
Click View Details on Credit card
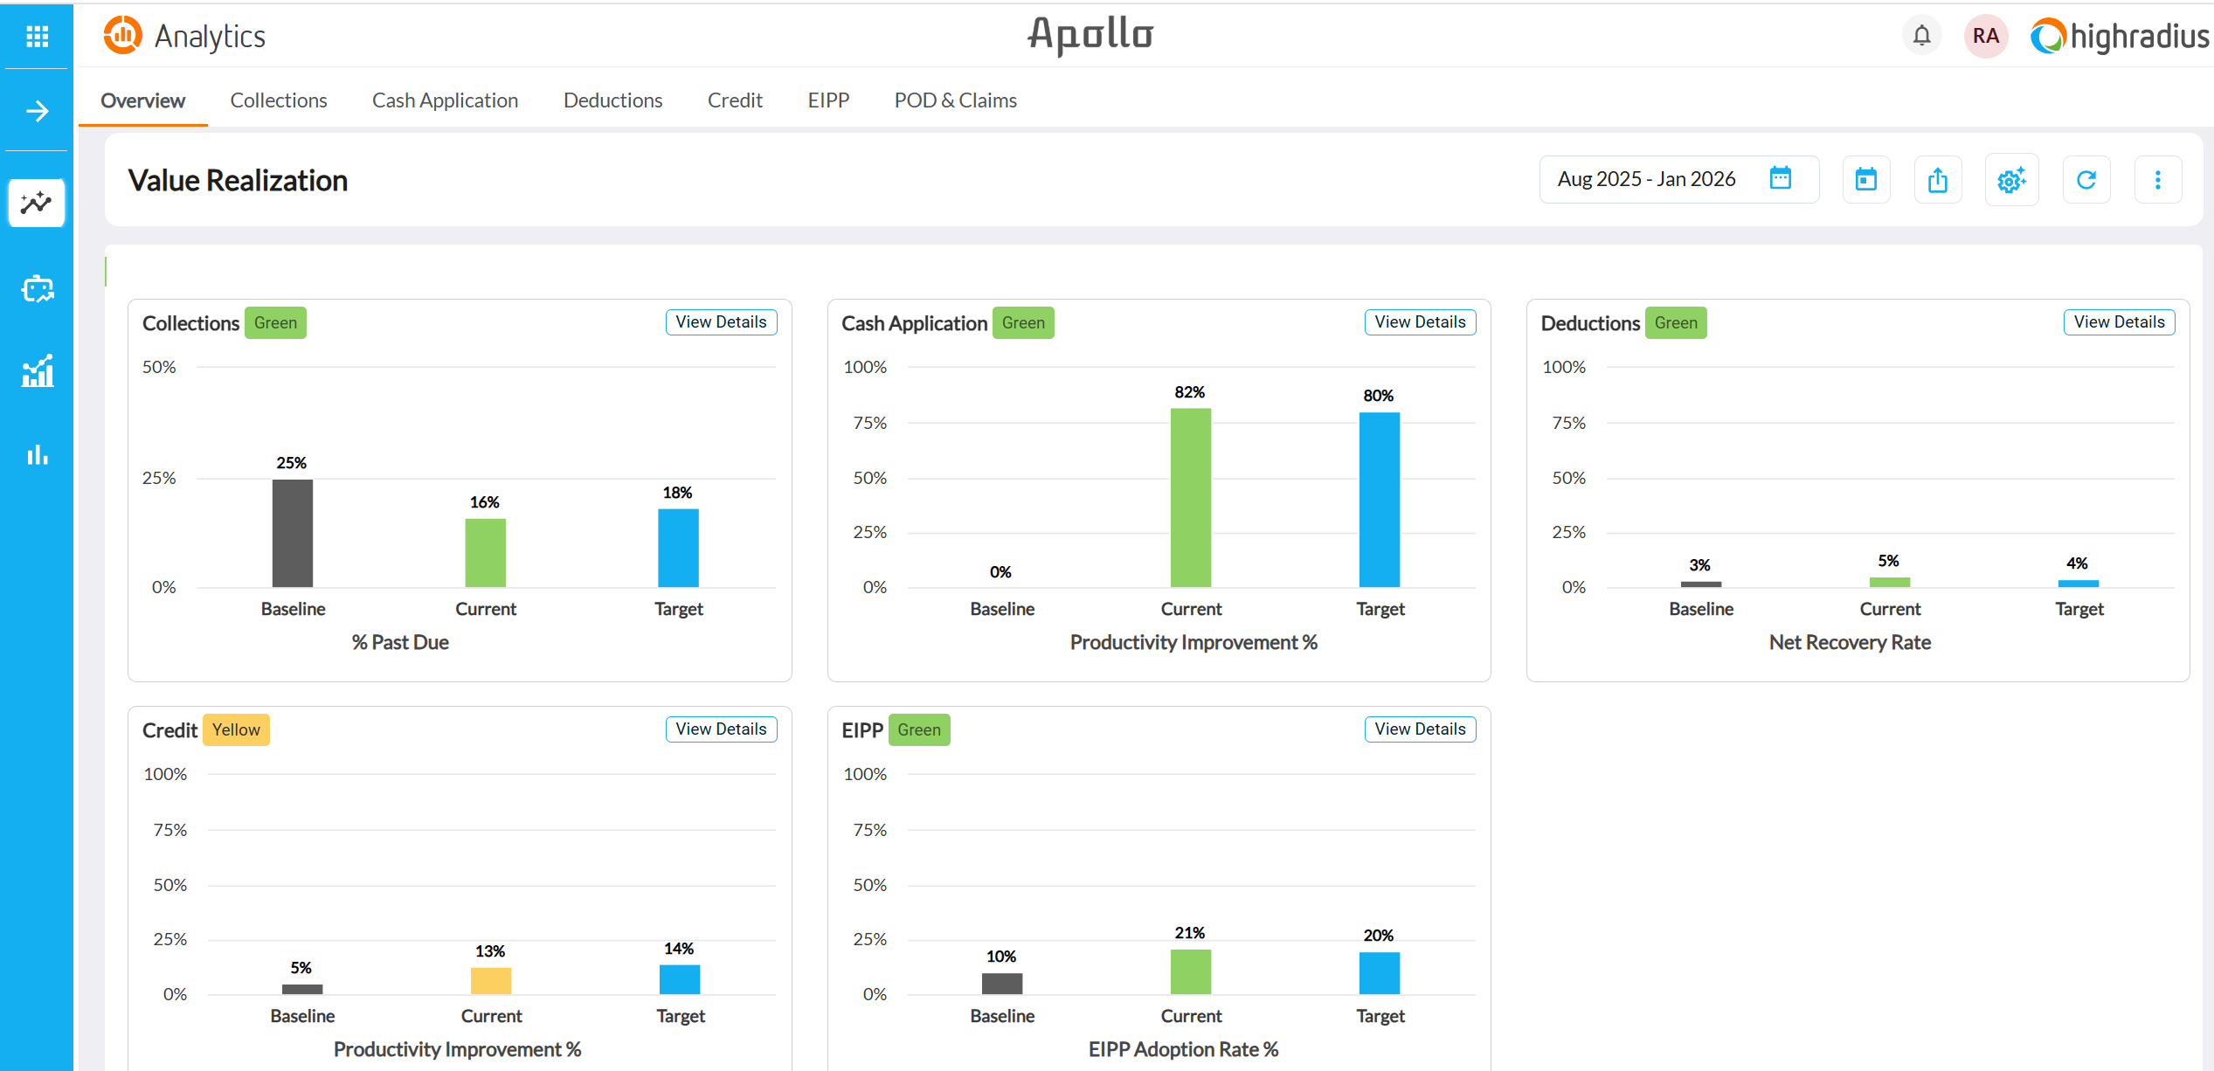[720, 729]
